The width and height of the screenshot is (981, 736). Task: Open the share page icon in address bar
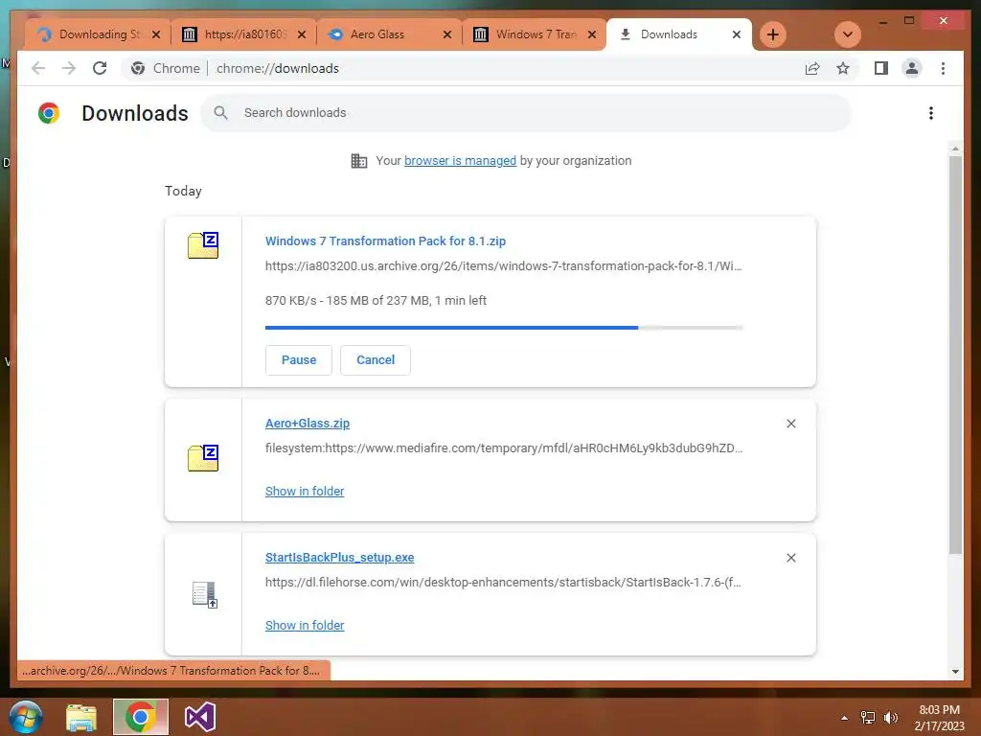[812, 68]
